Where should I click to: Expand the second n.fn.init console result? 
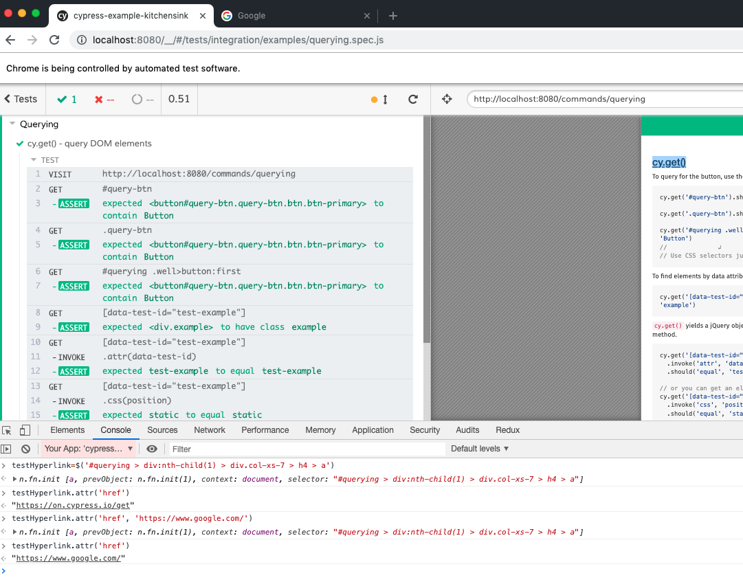14,533
